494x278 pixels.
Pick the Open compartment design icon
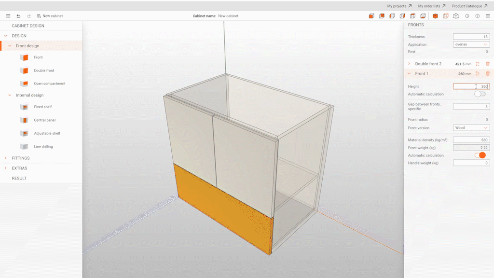25,83
